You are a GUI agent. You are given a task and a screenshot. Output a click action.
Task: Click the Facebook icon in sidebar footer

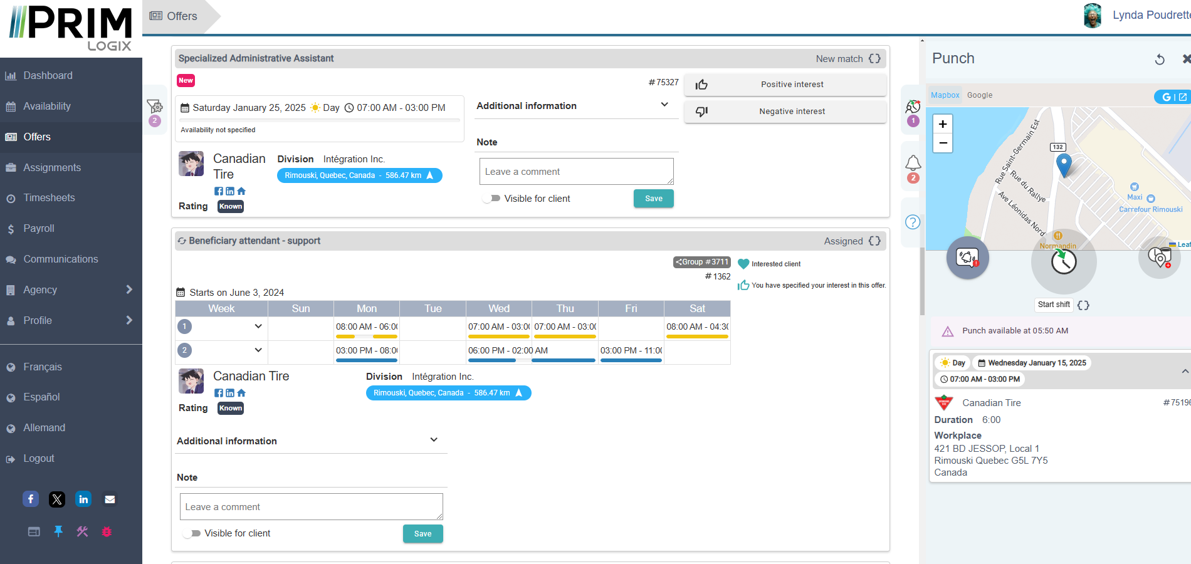coord(31,499)
